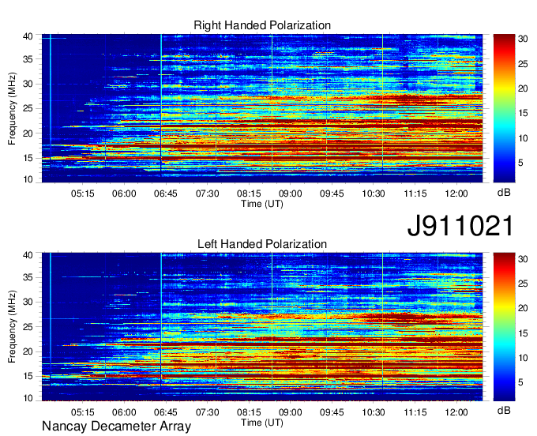Click the dB unit label under the bottom colorbar

click(504, 411)
